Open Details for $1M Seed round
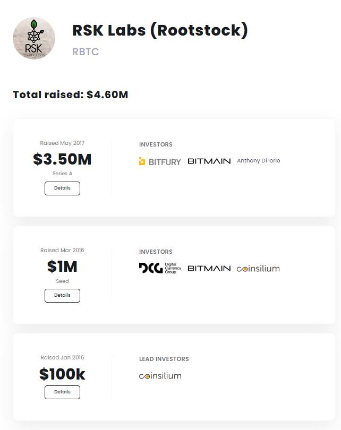The image size is (341, 430). (x=62, y=295)
